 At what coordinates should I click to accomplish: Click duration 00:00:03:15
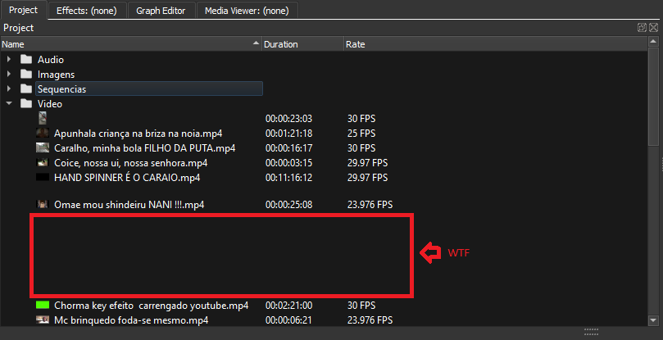[x=288, y=163]
